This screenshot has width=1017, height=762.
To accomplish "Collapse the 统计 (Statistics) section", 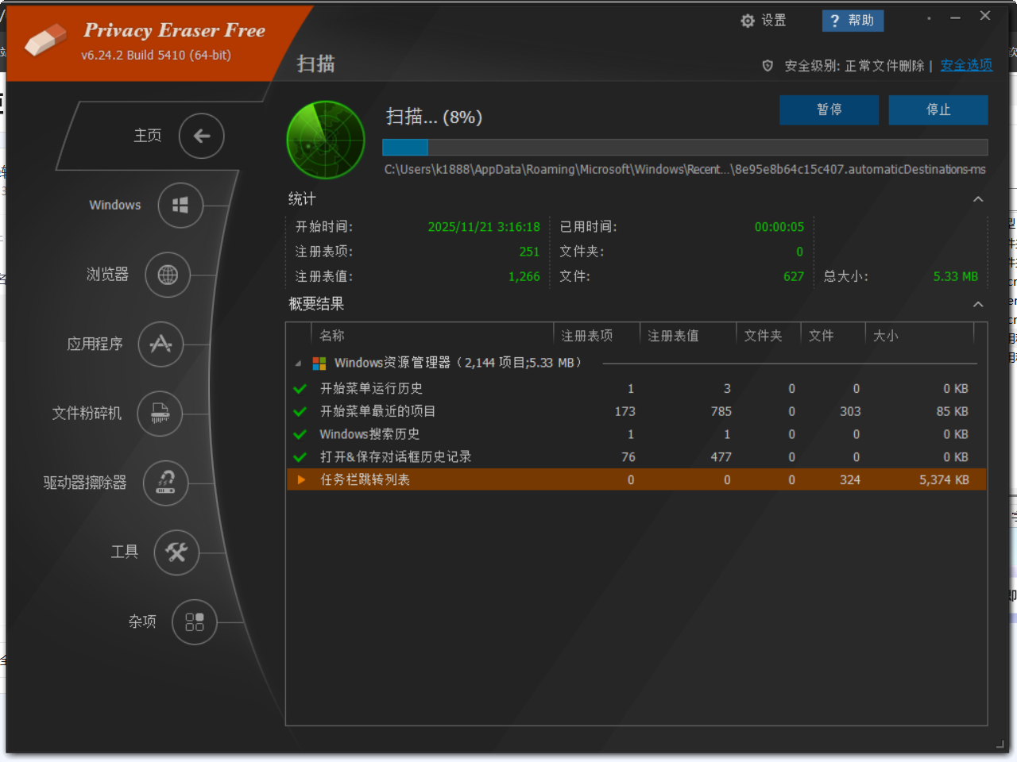I will [x=978, y=198].
